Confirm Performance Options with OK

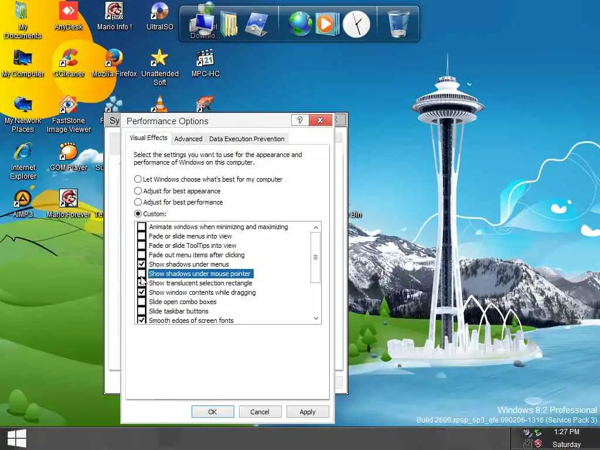212,412
